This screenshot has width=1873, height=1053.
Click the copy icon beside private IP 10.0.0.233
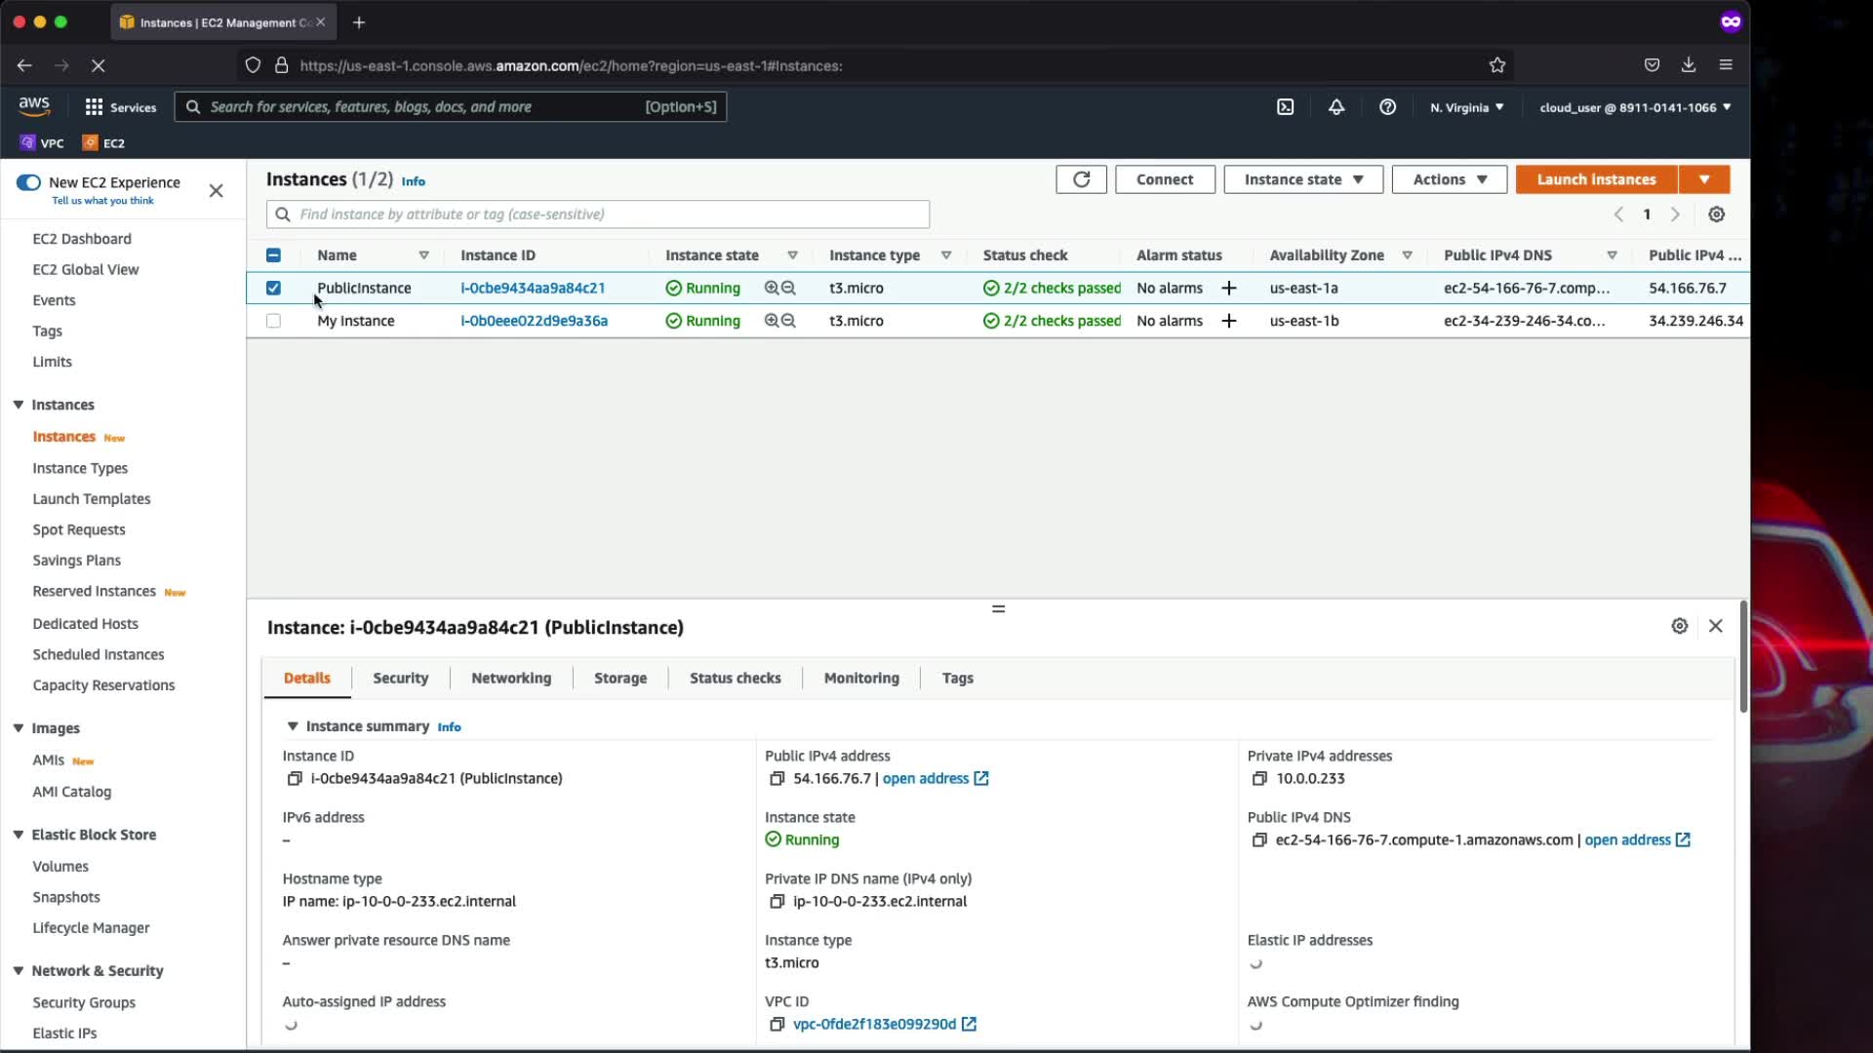point(1259,778)
